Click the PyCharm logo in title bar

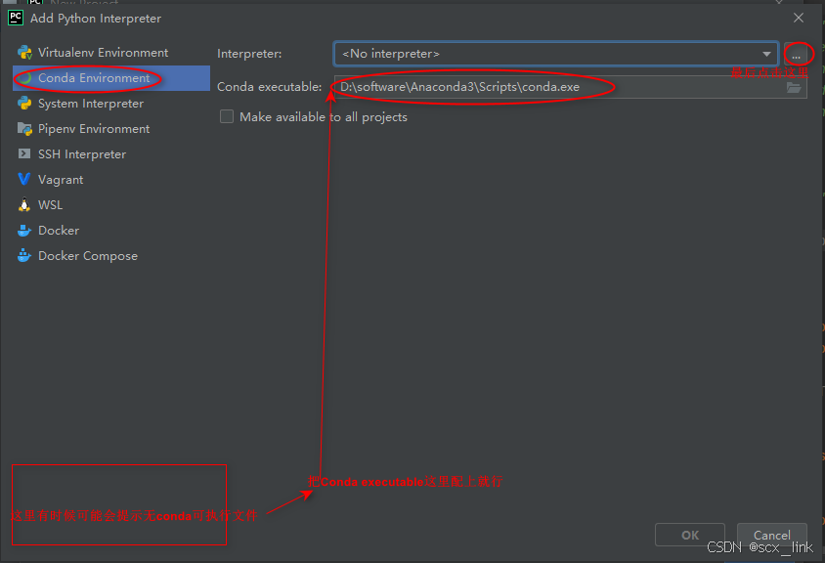coord(16,18)
